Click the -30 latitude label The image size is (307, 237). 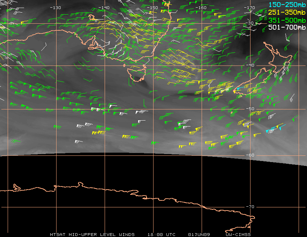coord(249,23)
